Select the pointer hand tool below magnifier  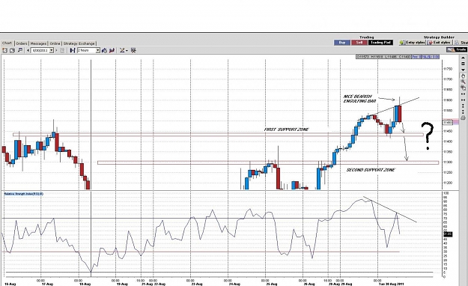[x=464, y=88]
